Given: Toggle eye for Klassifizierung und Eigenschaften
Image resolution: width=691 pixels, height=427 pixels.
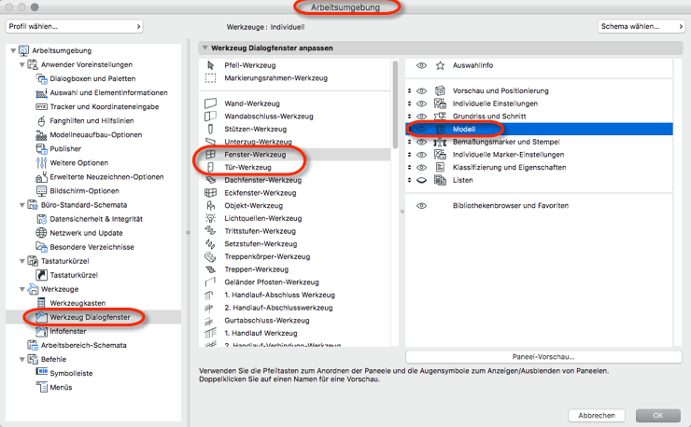Looking at the screenshot, I should [x=422, y=167].
